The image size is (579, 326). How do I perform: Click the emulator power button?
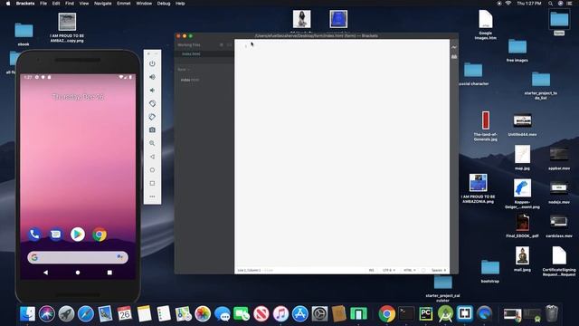152,63
